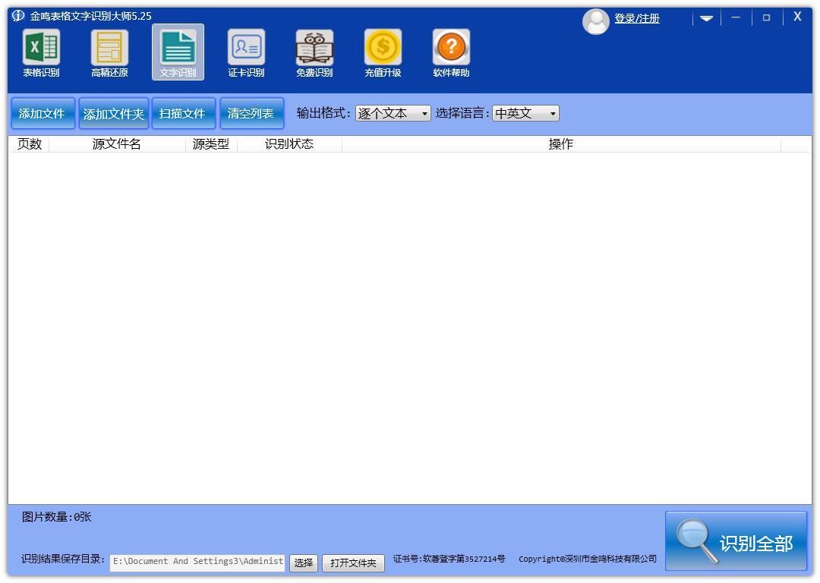
Task: Select the 表格识别 (table recognition) icon
Action: click(42, 52)
